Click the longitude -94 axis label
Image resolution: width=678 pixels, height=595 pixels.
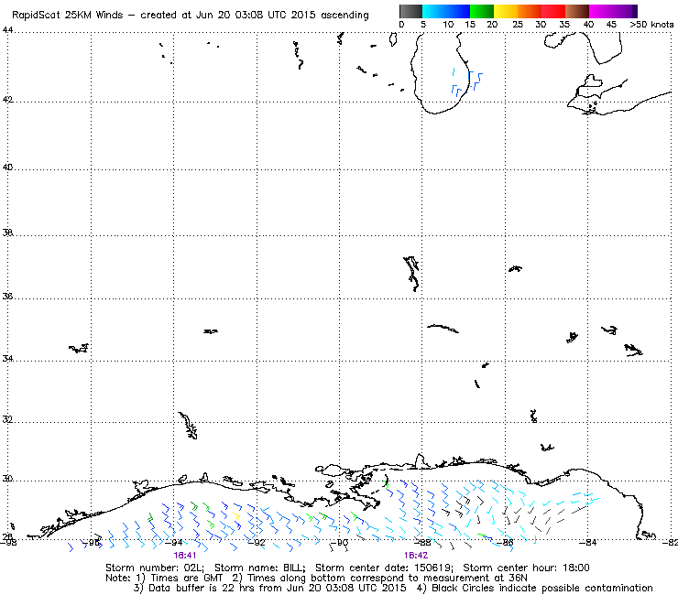tap(174, 542)
